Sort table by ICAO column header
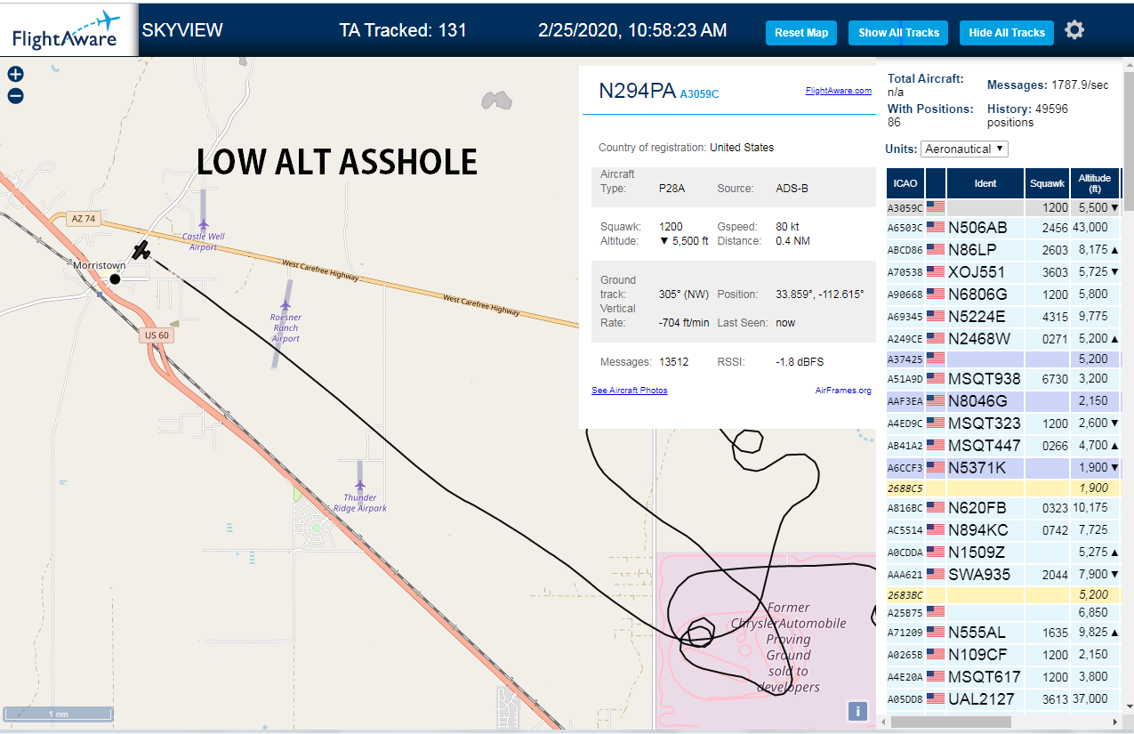 point(905,183)
